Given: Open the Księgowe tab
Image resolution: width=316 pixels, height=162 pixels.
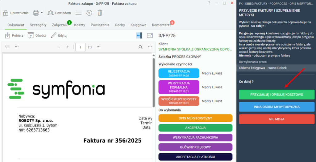Looking at the screenshot, I should tap(138, 25).
